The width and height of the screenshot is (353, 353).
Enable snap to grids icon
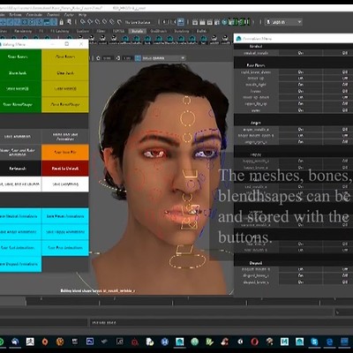point(83,22)
